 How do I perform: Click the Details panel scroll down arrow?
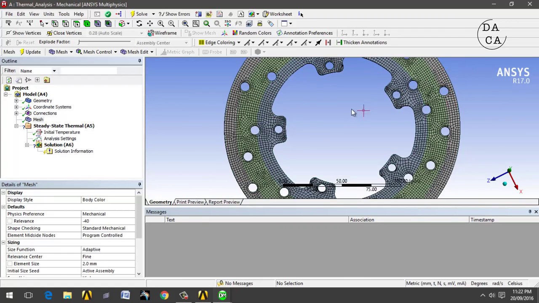[x=139, y=274]
